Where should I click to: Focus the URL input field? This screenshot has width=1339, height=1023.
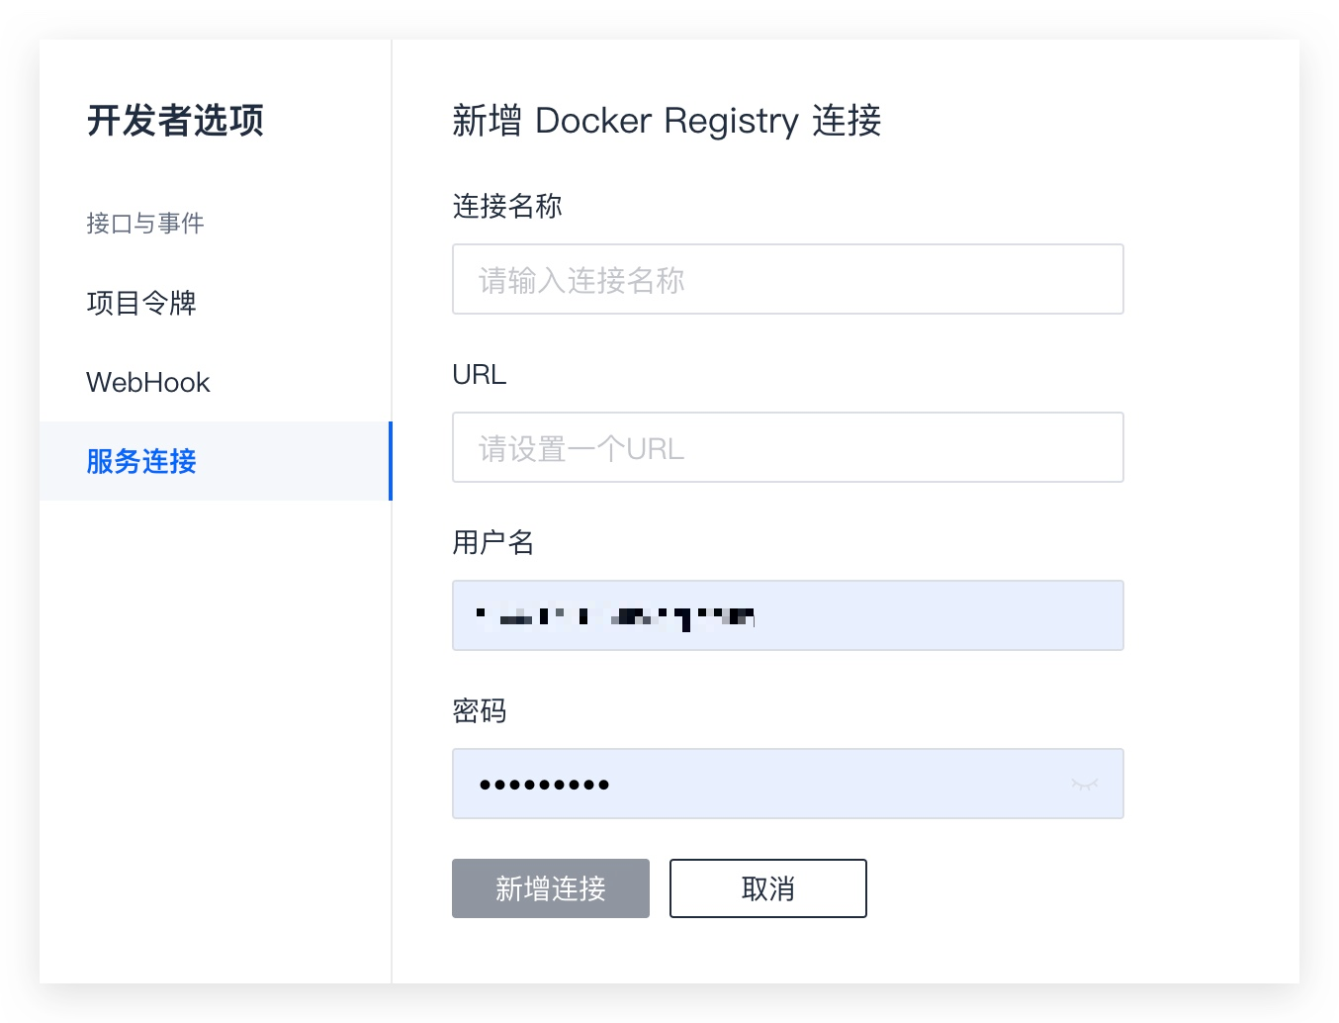tap(787, 447)
